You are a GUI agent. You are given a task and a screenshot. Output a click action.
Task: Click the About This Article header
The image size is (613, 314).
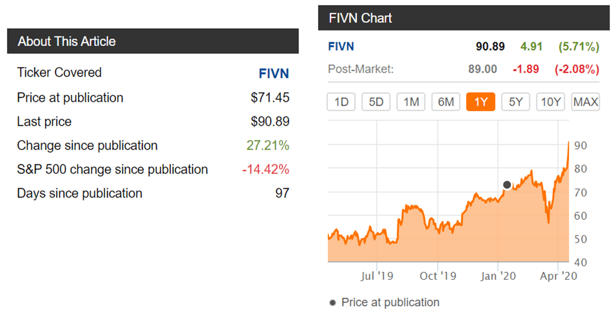(153, 41)
